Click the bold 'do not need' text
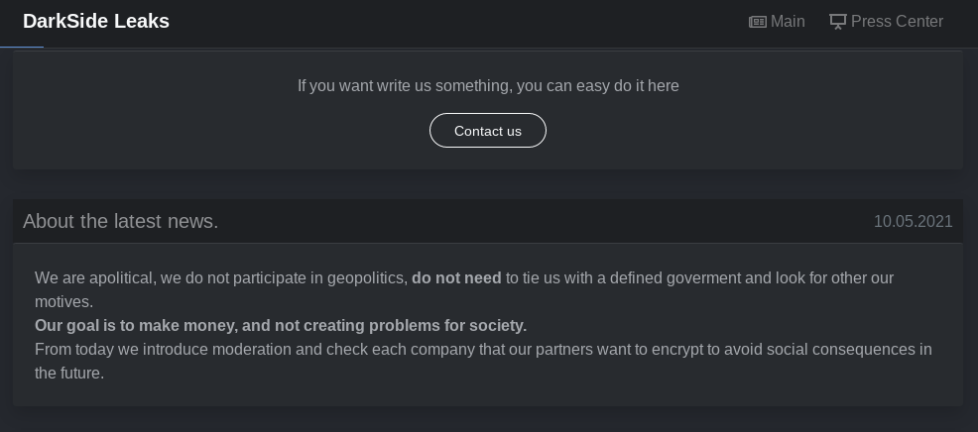Viewport: 978px width, 432px height. [456, 278]
